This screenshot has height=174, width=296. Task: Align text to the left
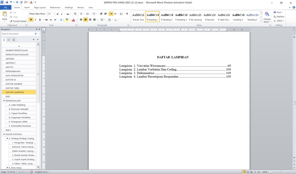pyautogui.click(x=81, y=20)
